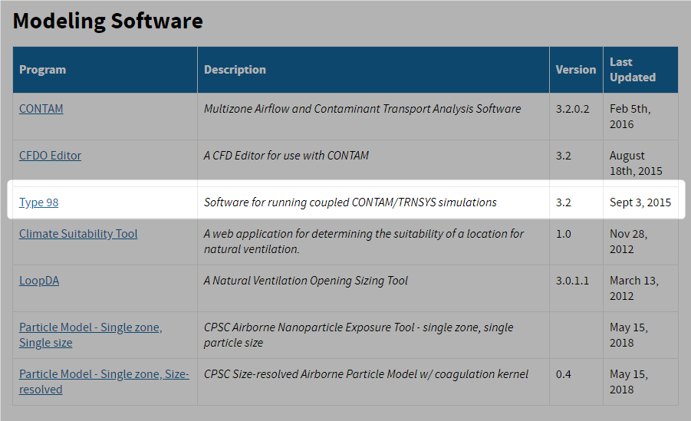
Task: Open Particle Model Size-resolved link
Action: (x=104, y=381)
